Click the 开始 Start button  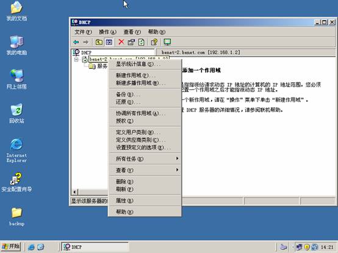11,246
